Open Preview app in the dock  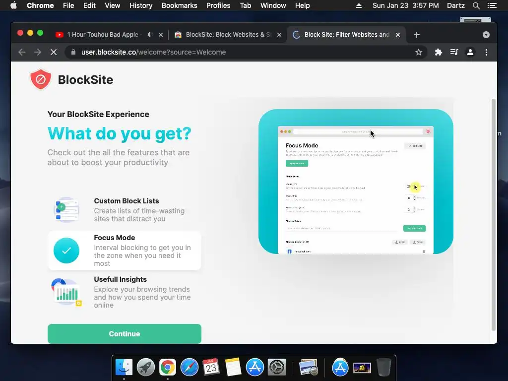tap(308, 367)
